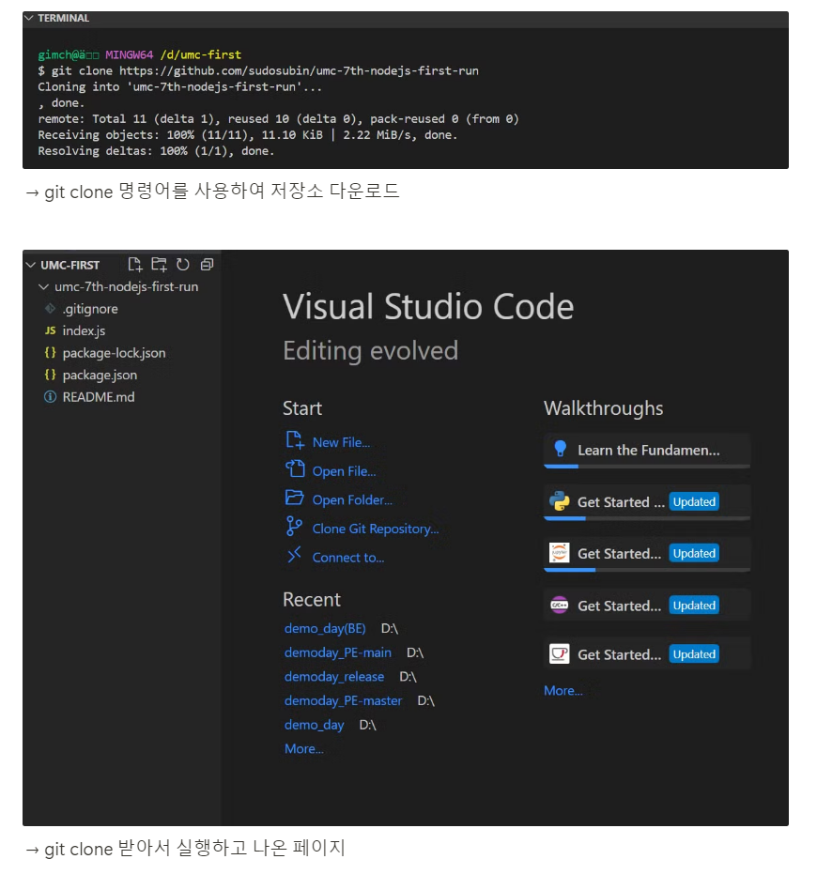Open recent project demo_day(BE)
Image resolution: width=817 pixels, height=890 pixels.
325,629
